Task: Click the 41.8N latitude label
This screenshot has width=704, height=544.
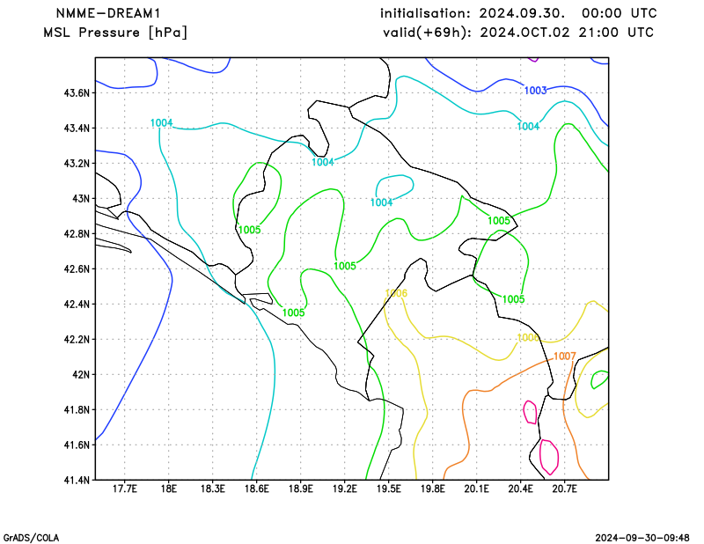Action: click(x=77, y=410)
